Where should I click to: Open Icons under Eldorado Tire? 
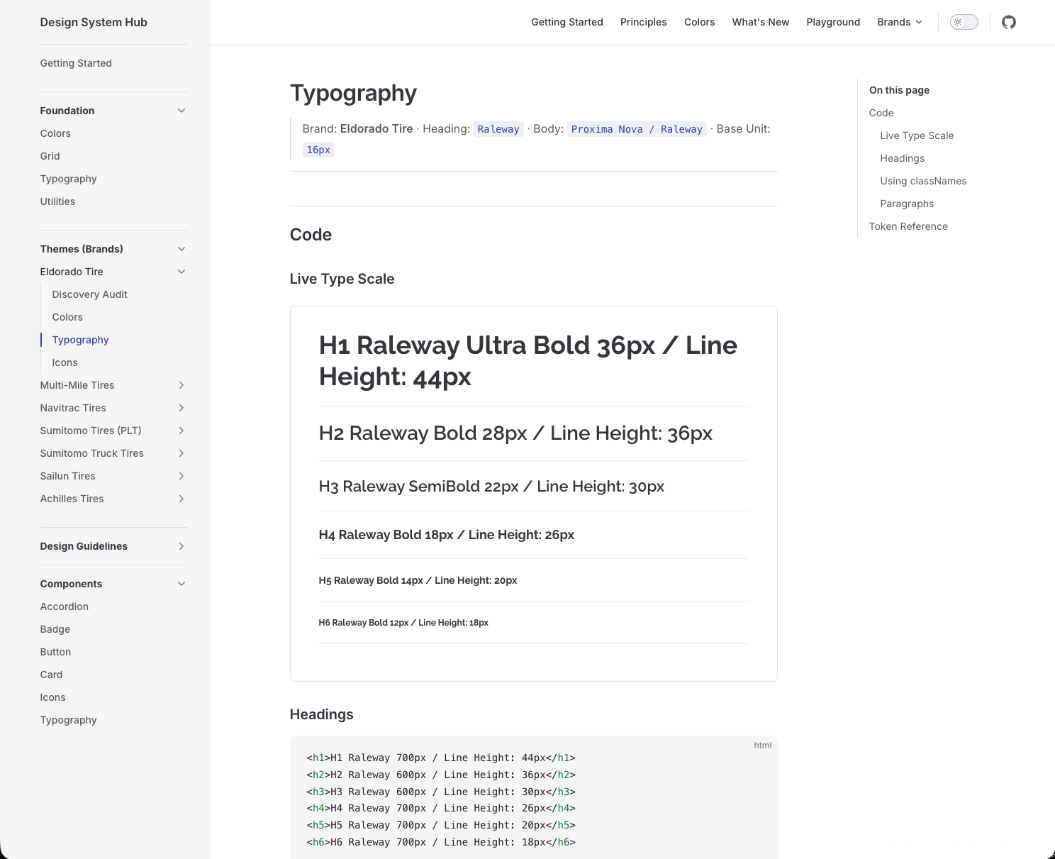pos(65,362)
